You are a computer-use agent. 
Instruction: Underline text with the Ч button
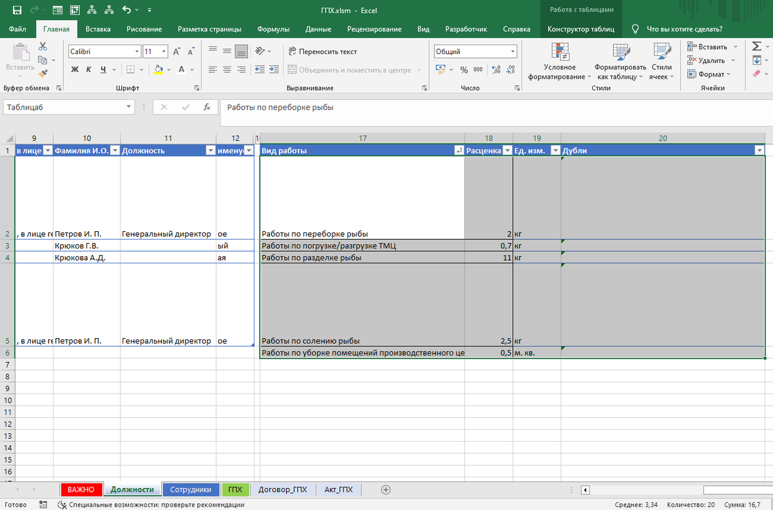[103, 70]
